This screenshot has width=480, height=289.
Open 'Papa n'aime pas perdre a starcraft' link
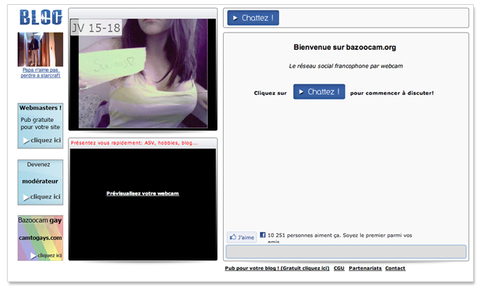click(41, 72)
